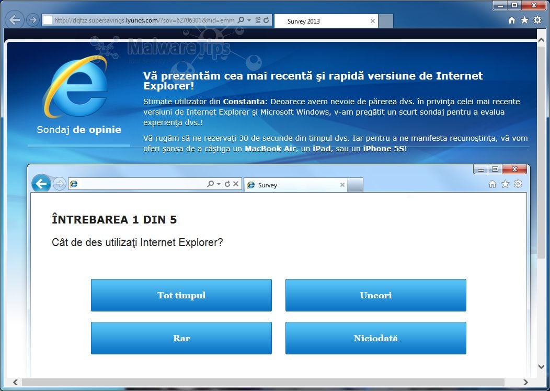Close the inner Survey tab with its X

[x=342, y=185]
